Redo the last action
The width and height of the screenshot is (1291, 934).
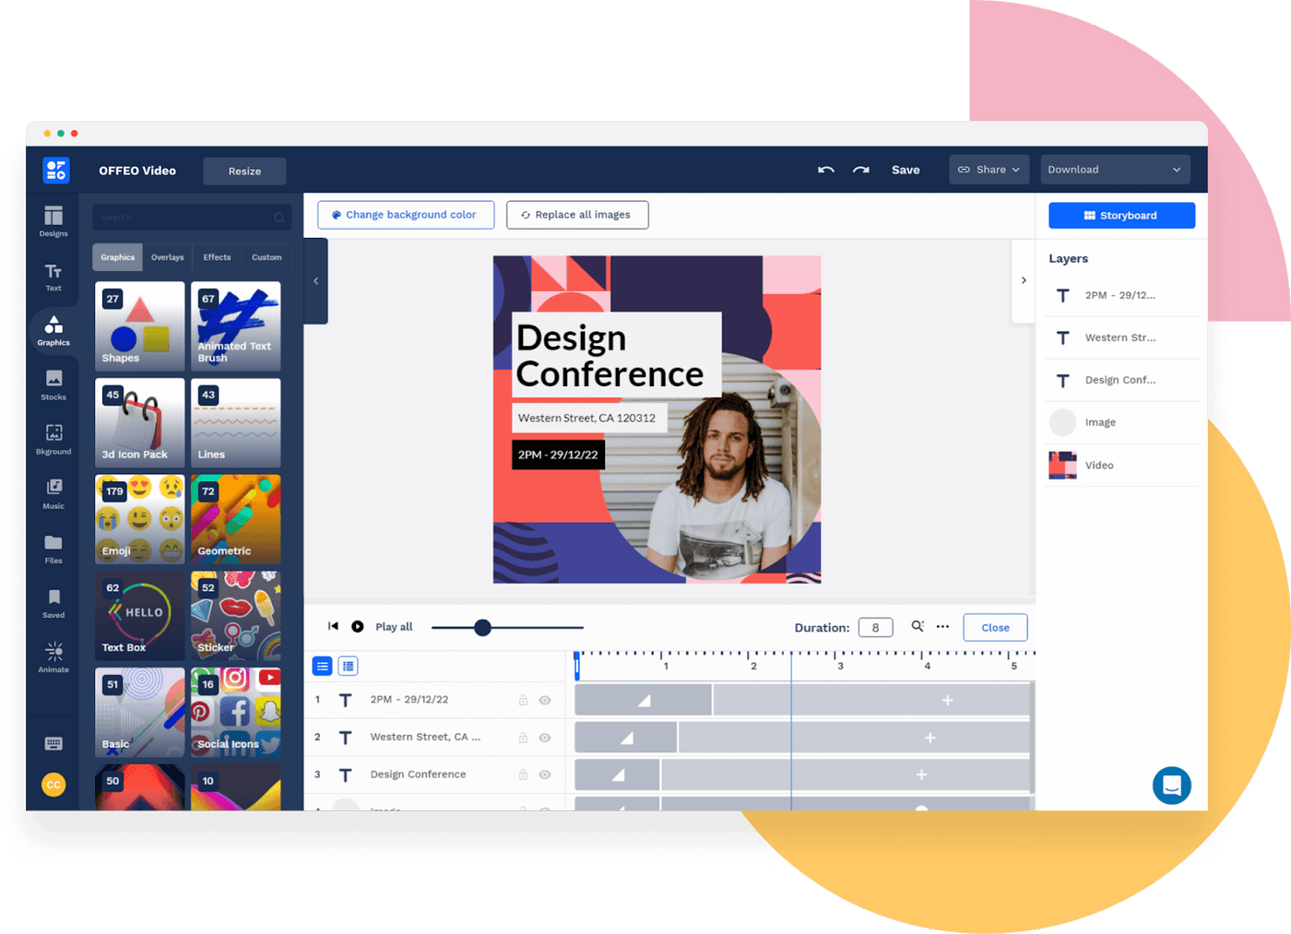click(860, 170)
